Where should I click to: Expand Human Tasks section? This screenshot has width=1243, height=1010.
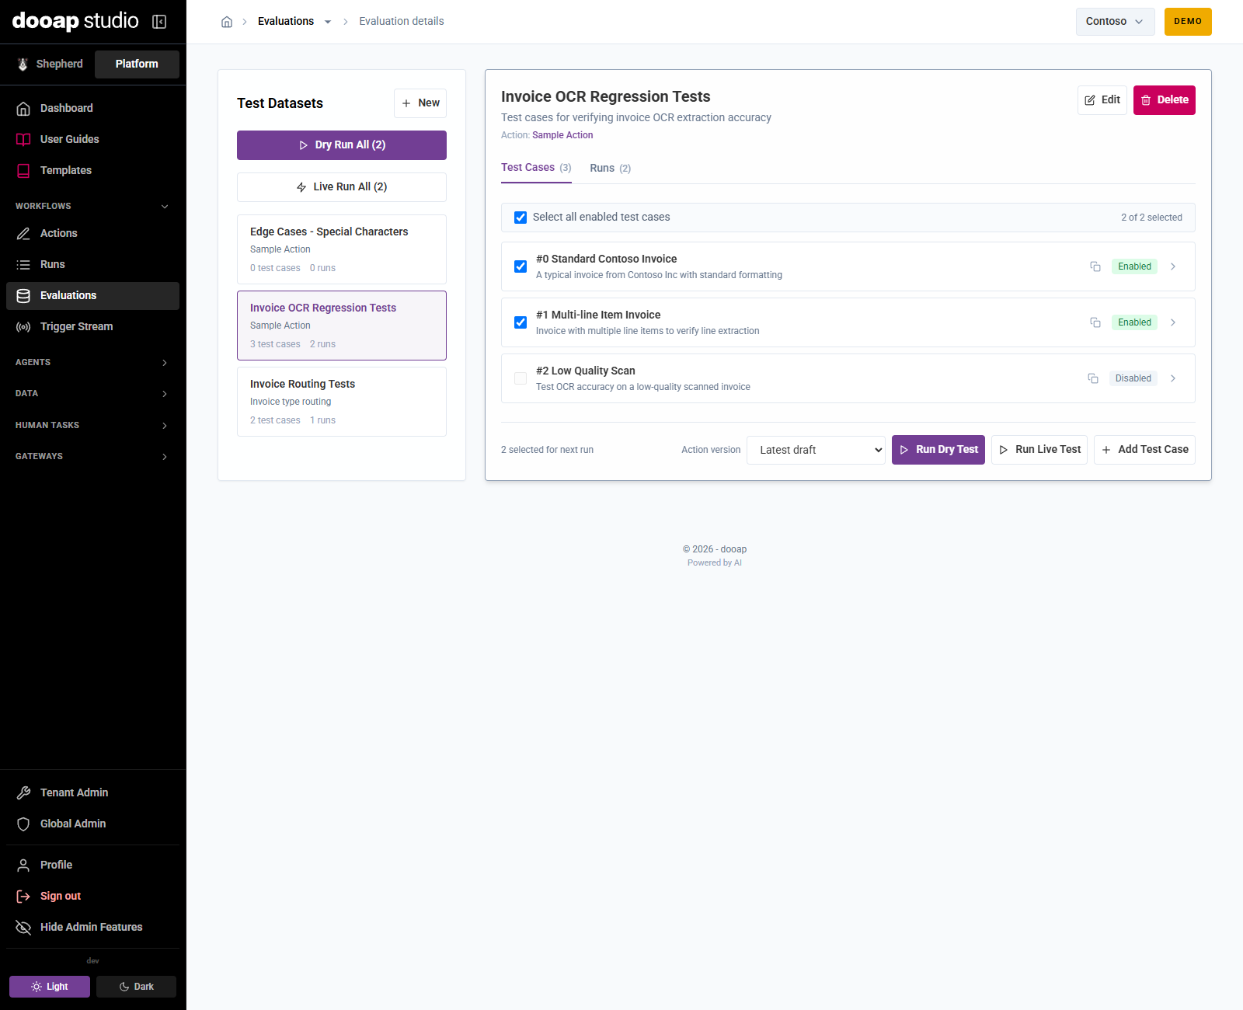click(92, 425)
